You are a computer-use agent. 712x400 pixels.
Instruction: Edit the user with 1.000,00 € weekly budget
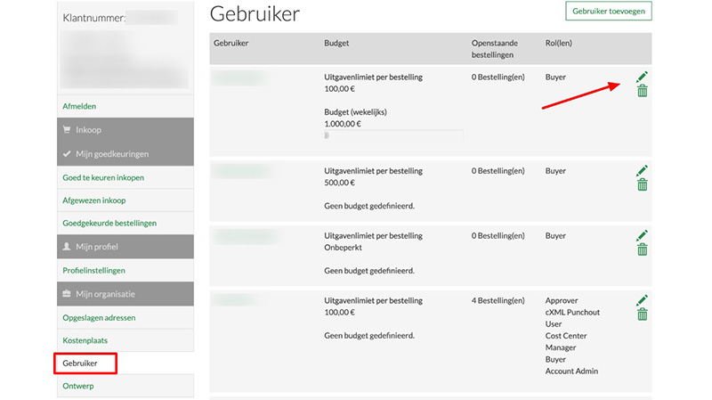(x=642, y=78)
